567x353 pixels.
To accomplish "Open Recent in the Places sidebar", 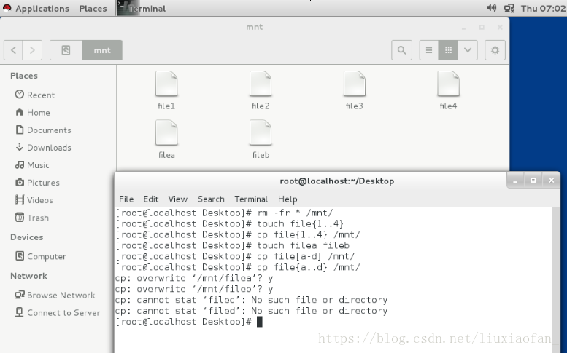I will [x=35, y=95].
